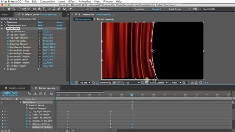Select the Brush tool
This screenshot has width=235, height=132.
point(50,9)
